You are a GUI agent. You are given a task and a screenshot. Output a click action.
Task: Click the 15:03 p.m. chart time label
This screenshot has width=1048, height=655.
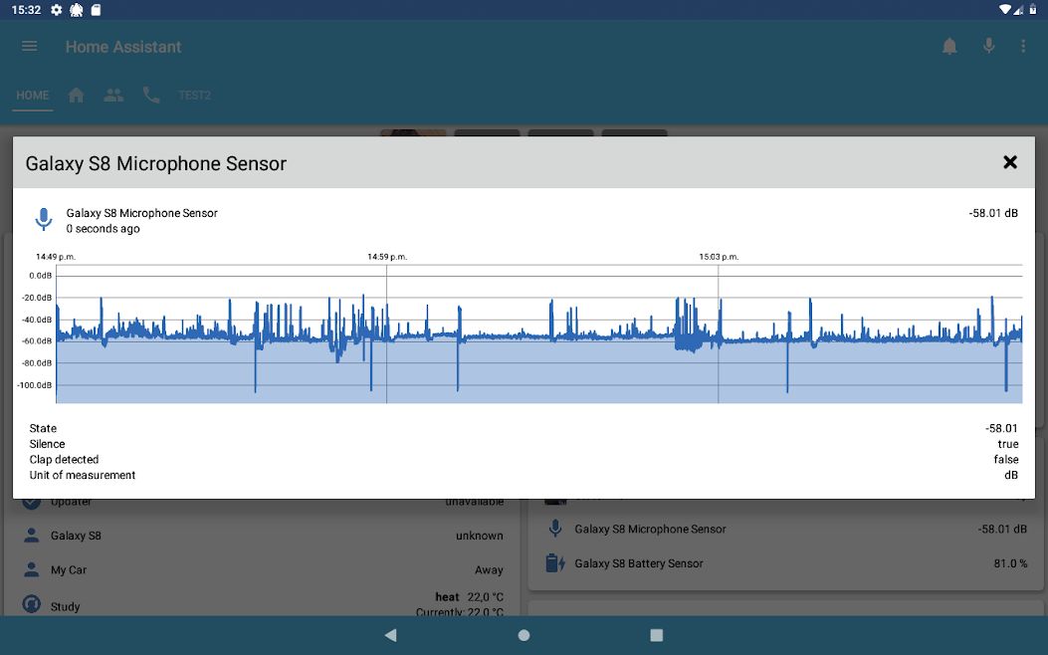(719, 257)
